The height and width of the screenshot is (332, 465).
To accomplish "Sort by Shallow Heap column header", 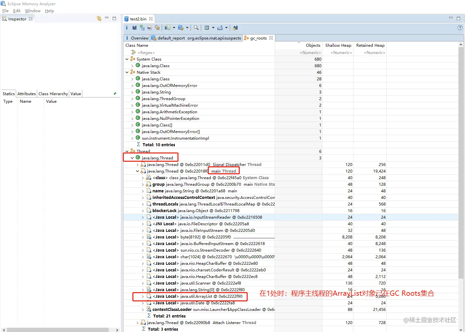I will pos(338,45).
